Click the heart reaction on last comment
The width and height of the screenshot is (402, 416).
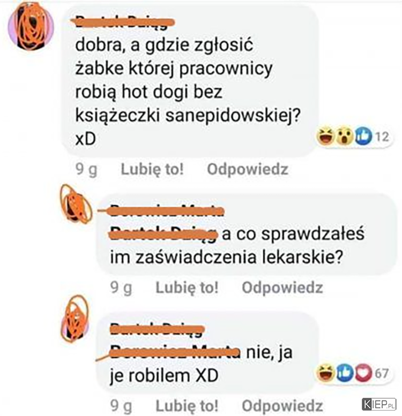(x=363, y=373)
